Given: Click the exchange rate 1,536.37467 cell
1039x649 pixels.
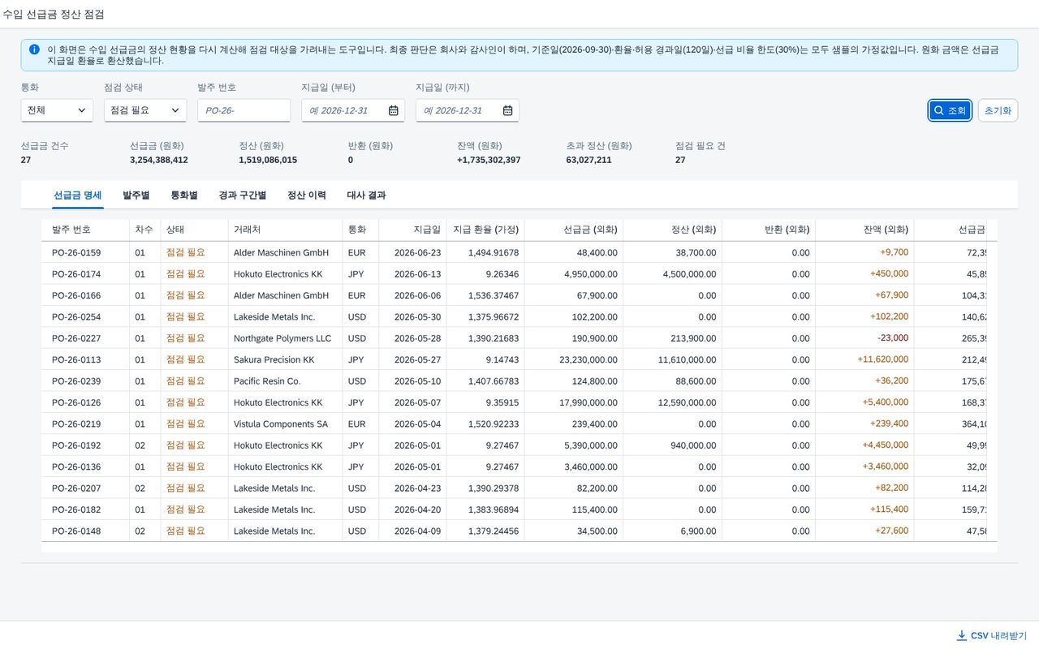Looking at the screenshot, I should [x=485, y=295].
